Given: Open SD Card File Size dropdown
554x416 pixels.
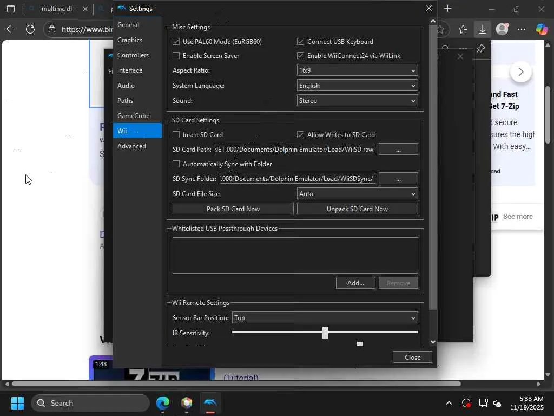Looking at the screenshot, I should pyautogui.click(x=357, y=194).
